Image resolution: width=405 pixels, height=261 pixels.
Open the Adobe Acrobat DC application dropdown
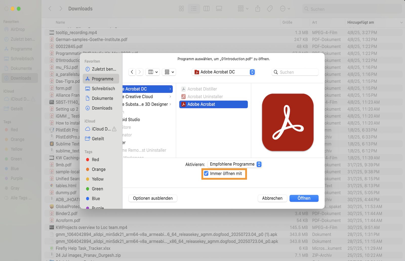pos(224,72)
